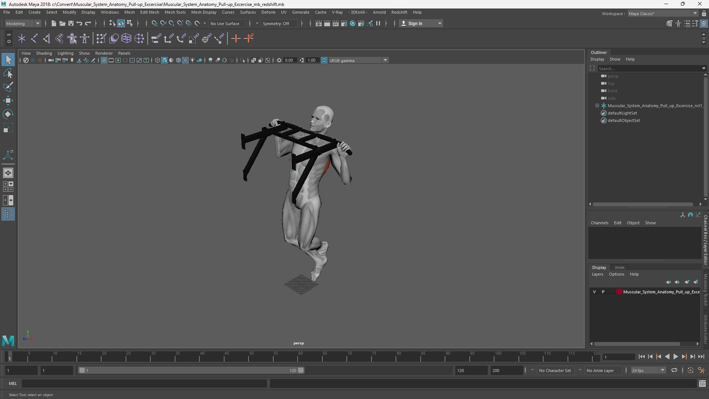Activate the Lasso select tool

[8, 73]
